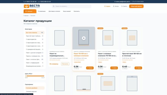Click Заявка on the Пакет 70×100 мм с клеевым клапаном card

coord(90,68)
